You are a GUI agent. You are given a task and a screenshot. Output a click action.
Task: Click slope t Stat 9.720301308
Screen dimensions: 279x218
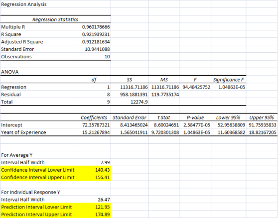[165, 132]
